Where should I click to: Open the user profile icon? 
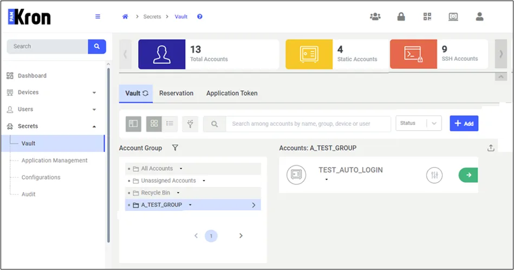(479, 16)
